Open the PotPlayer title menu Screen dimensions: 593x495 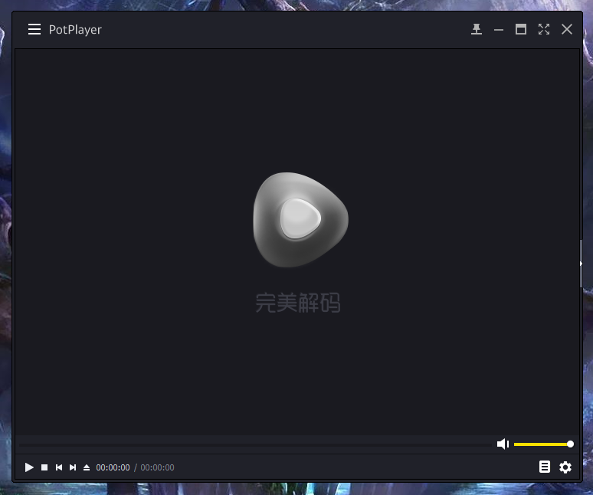[75, 29]
